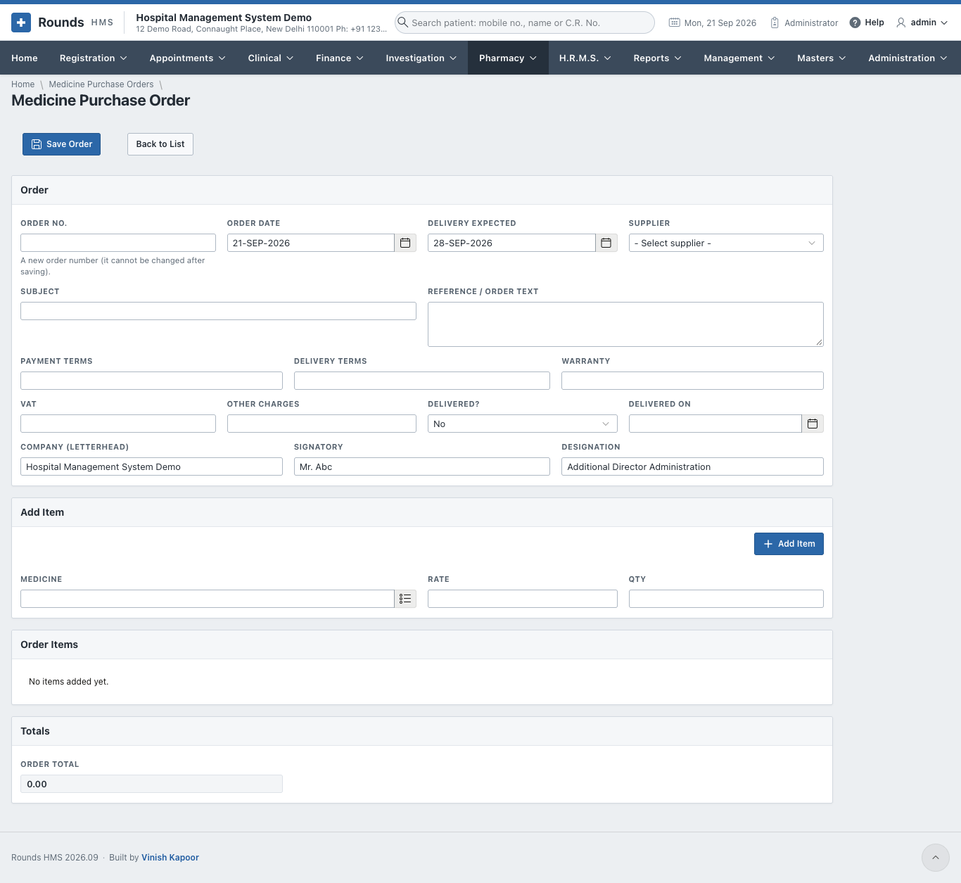Open the Administration menu
The width and height of the screenshot is (961, 883).
pyautogui.click(x=908, y=58)
